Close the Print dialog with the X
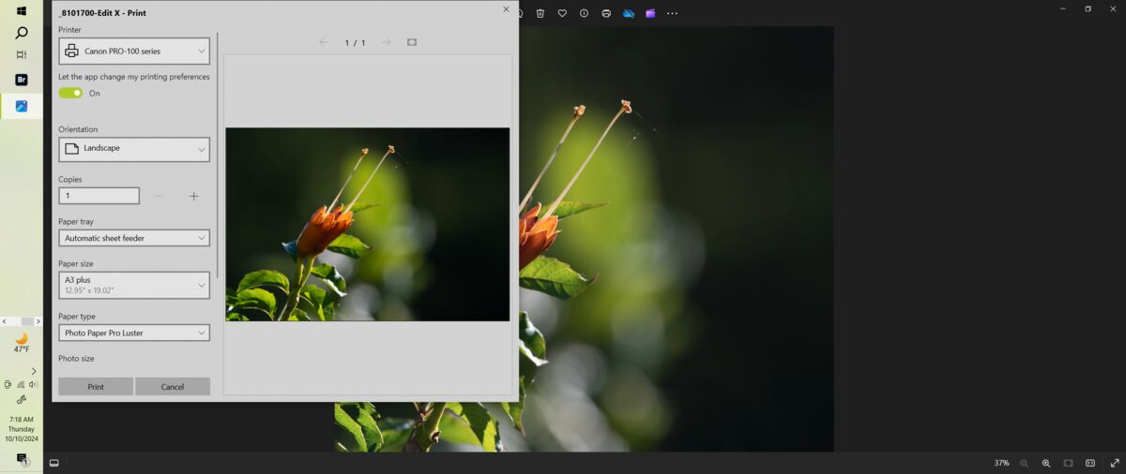 (507, 9)
